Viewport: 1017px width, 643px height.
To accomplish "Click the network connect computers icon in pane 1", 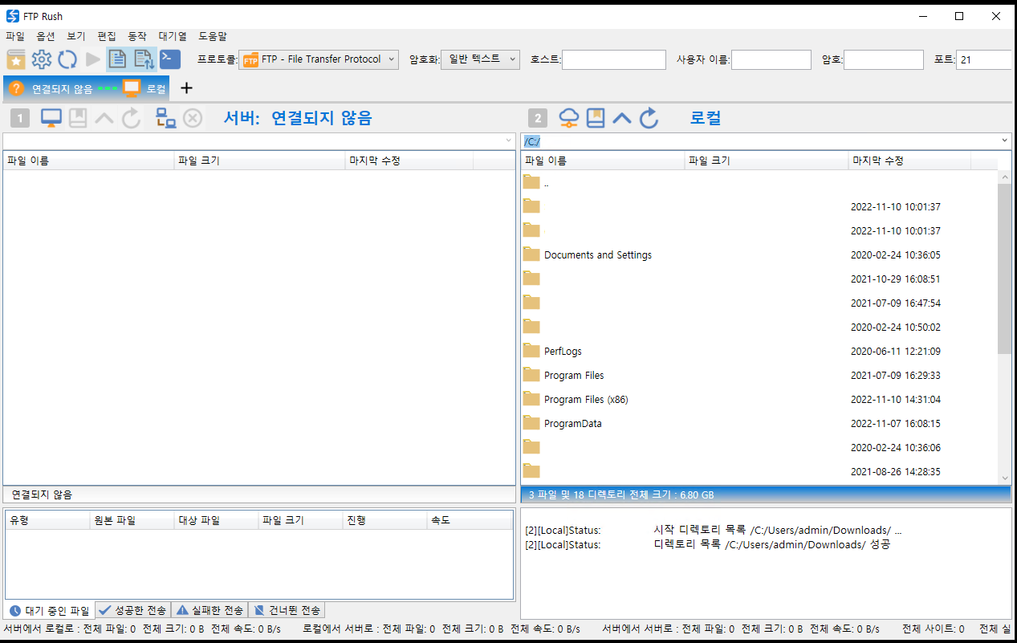I will tap(166, 118).
